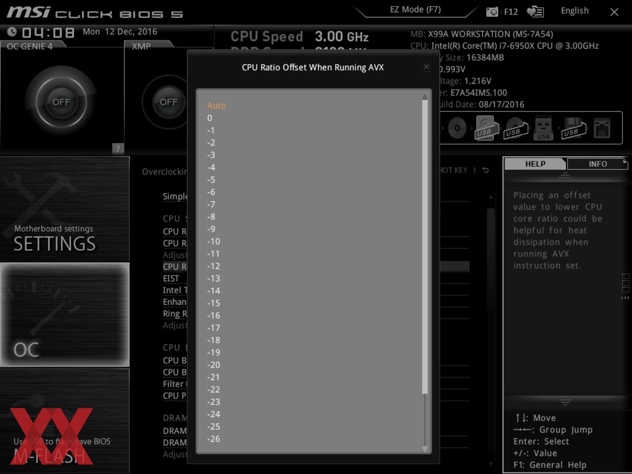Viewport: 632px width, 474px height.
Task: Switch to the HELP tab
Action: [x=535, y=164]
